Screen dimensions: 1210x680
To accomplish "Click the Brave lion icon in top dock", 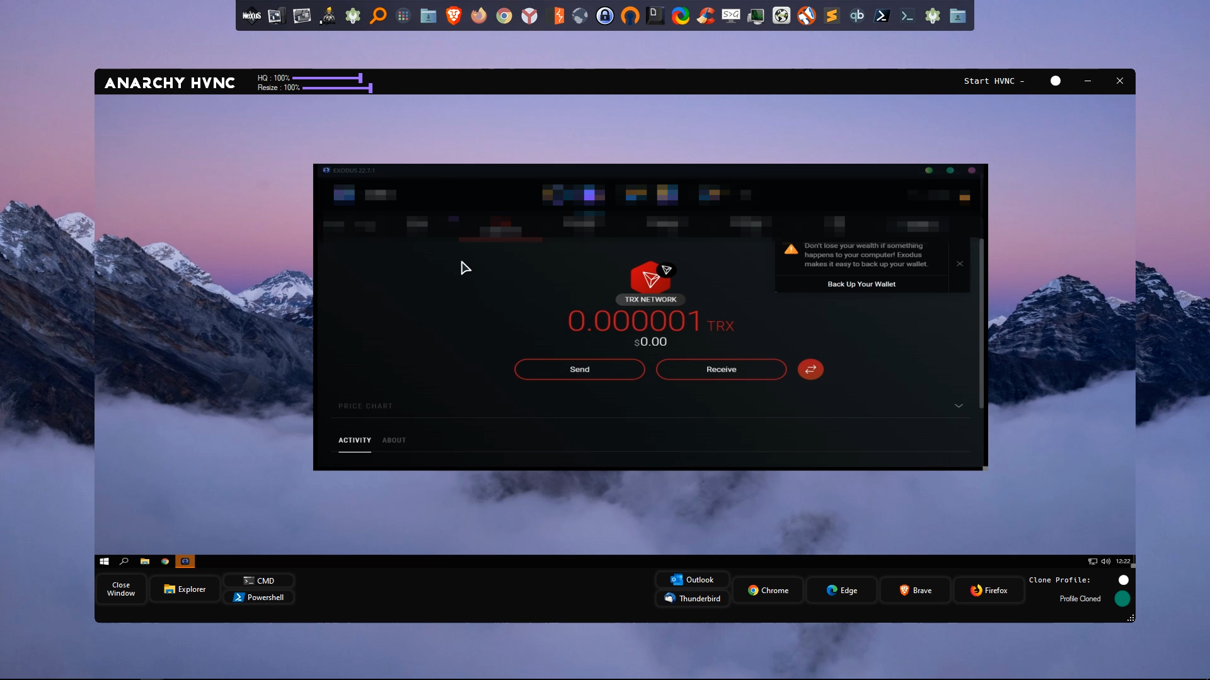I will (453, 16).
